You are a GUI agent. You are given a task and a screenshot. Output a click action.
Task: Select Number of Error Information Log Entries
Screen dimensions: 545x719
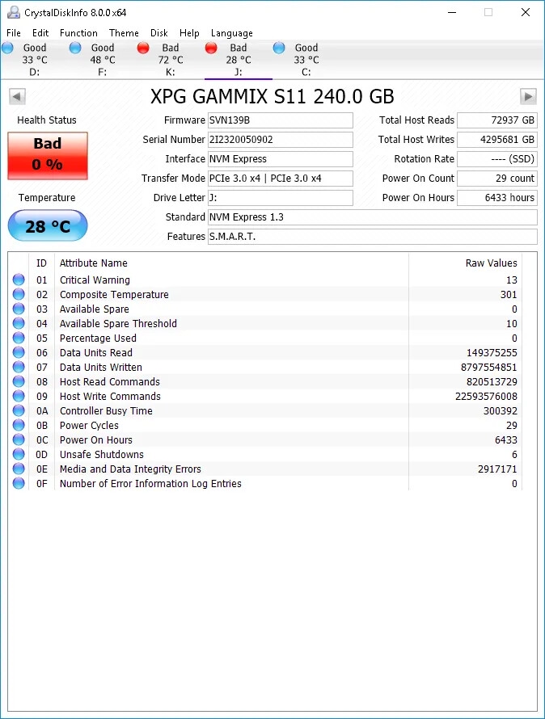point(150,484)
